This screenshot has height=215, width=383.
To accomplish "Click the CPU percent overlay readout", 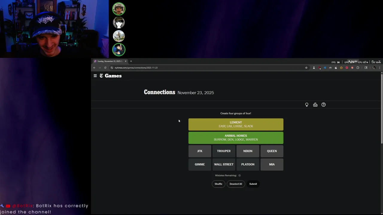I will click(x=363, y=62).
